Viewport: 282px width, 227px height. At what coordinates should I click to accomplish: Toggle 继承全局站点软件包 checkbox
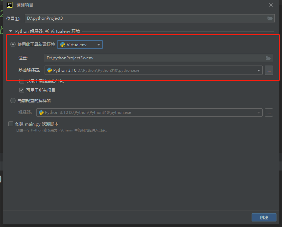pyautogui.click(x=22, y=81)
